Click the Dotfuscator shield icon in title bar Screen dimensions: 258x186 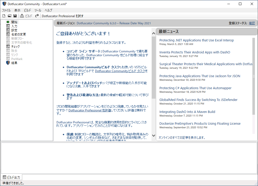point(4,4)
